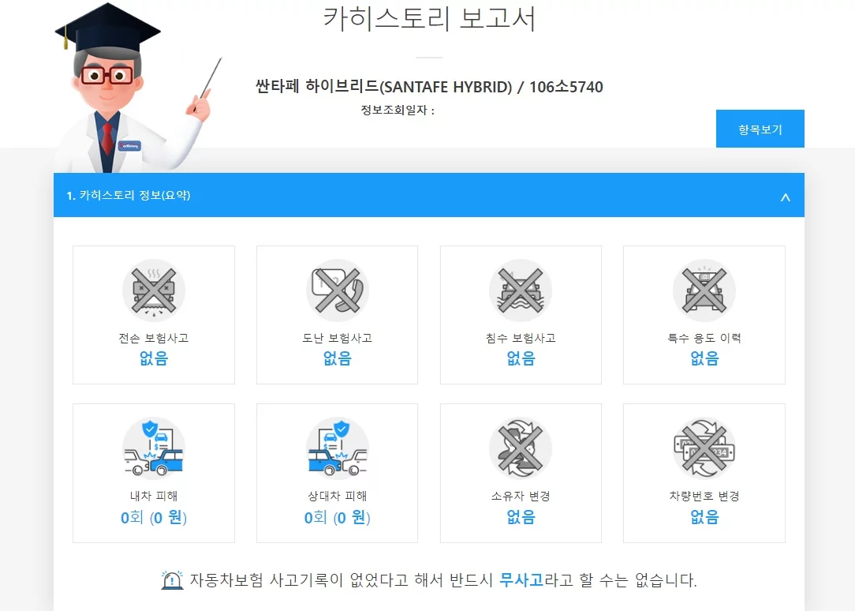This screenshot has height=611, width=855.
Task: Click the 없음 value under 전손 보험사고
Action: [154, 358]
